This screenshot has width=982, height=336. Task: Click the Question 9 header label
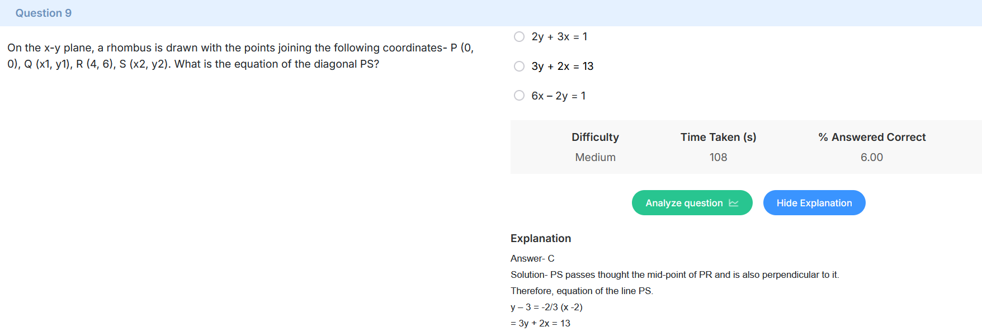click(x=44, y=13)
